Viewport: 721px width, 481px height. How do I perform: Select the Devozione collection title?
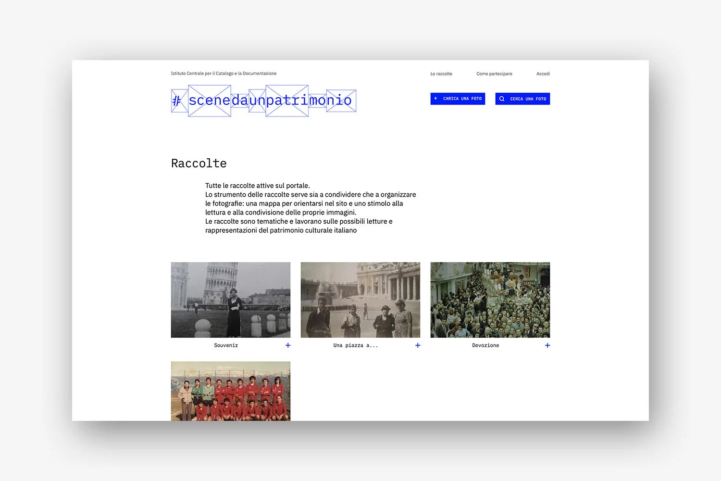click(485, 345)
